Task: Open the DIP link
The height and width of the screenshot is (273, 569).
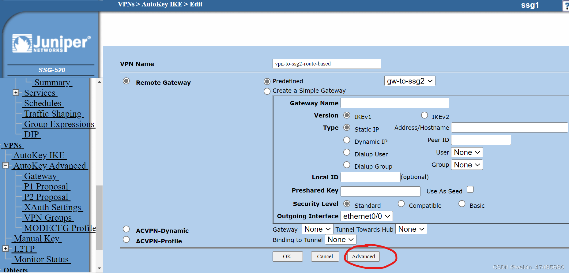Action: pyautogui.click(x=32, y=135)
